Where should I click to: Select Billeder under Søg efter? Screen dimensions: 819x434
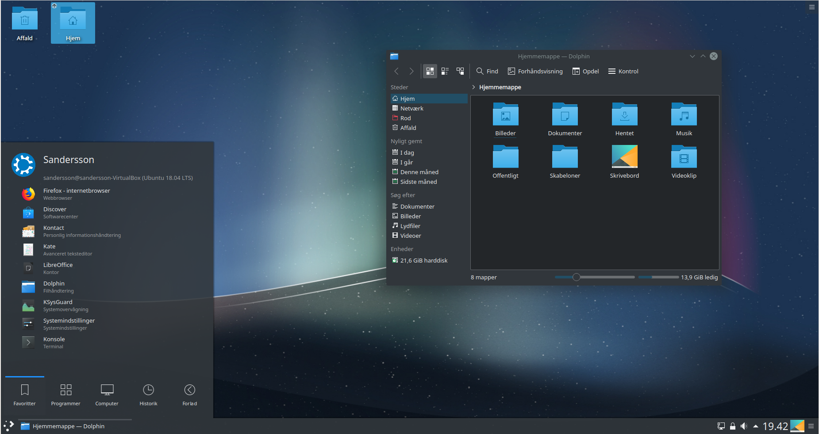(428, 216)
